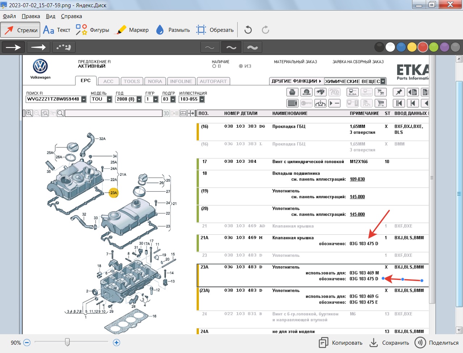
Task: Open the 145-000 link in row (20)
Action: 357,214
